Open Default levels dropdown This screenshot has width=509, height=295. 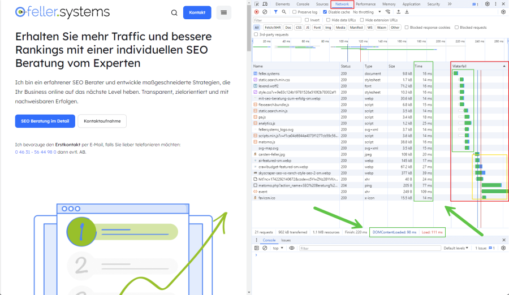pyautogui.click(x=456, y=248)
